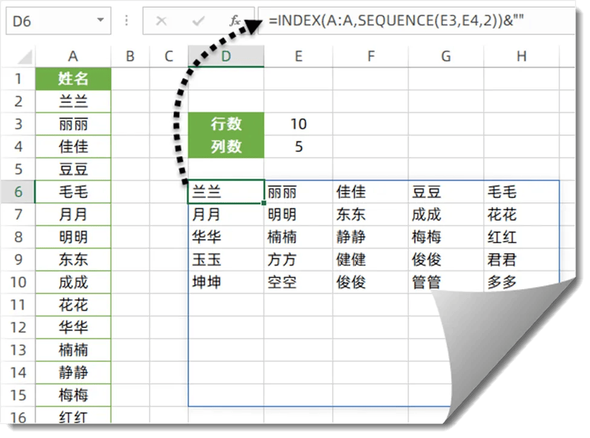This screenshot has height=438, width=590.
Task: Click cell A6 containing 毛毛
Action: (x=74, y=192)
